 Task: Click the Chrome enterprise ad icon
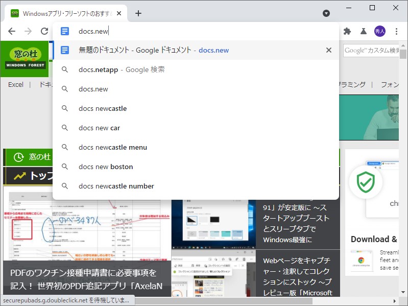coord(361,261)
